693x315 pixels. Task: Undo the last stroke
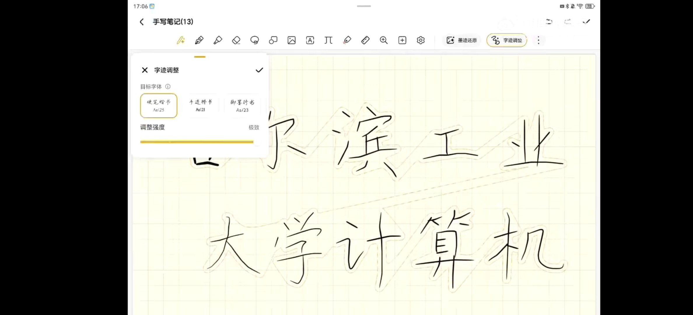(549, 22)
